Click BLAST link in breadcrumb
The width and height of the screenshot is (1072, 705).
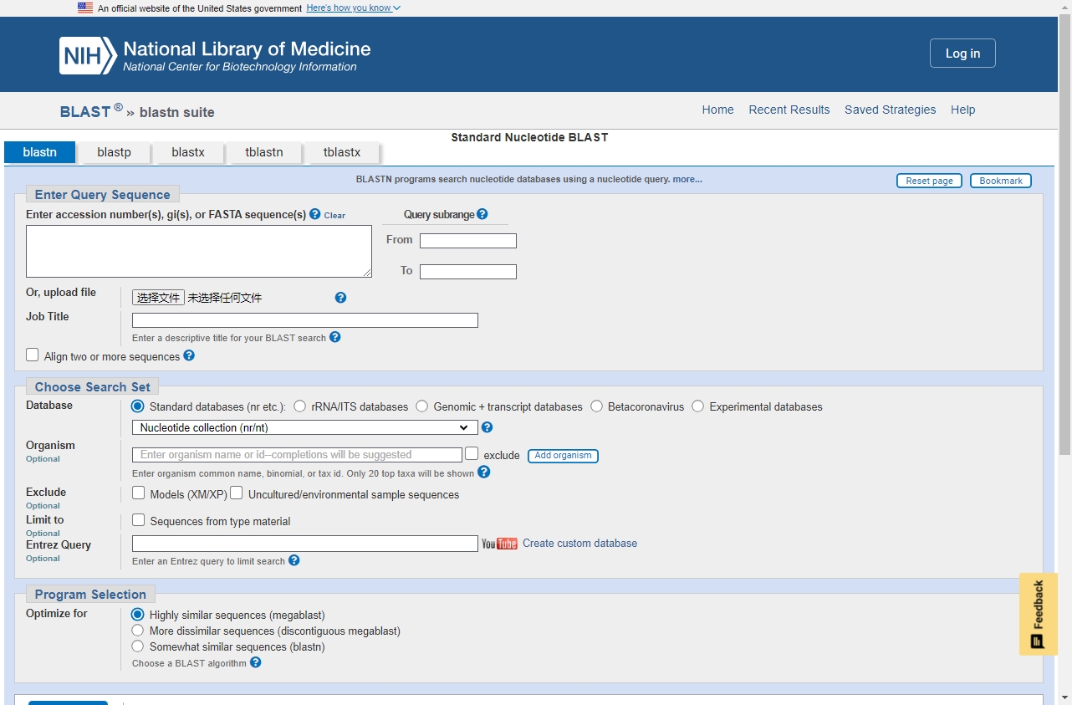tap(85, 112)
